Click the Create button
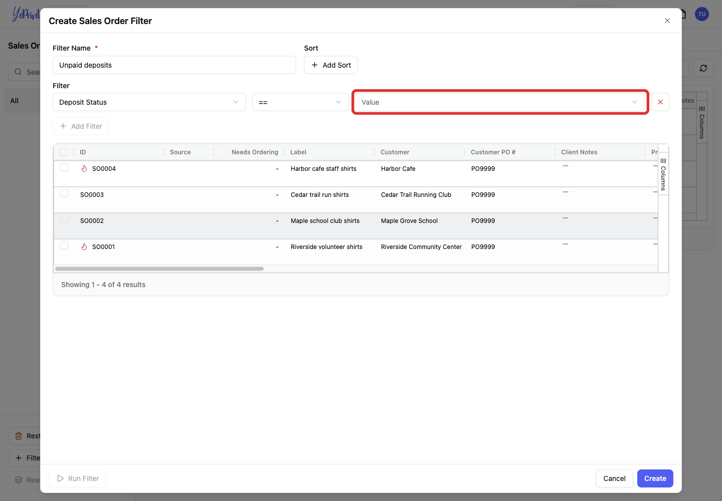The width and height of the screenshot is (722, 501). (655, 478)
